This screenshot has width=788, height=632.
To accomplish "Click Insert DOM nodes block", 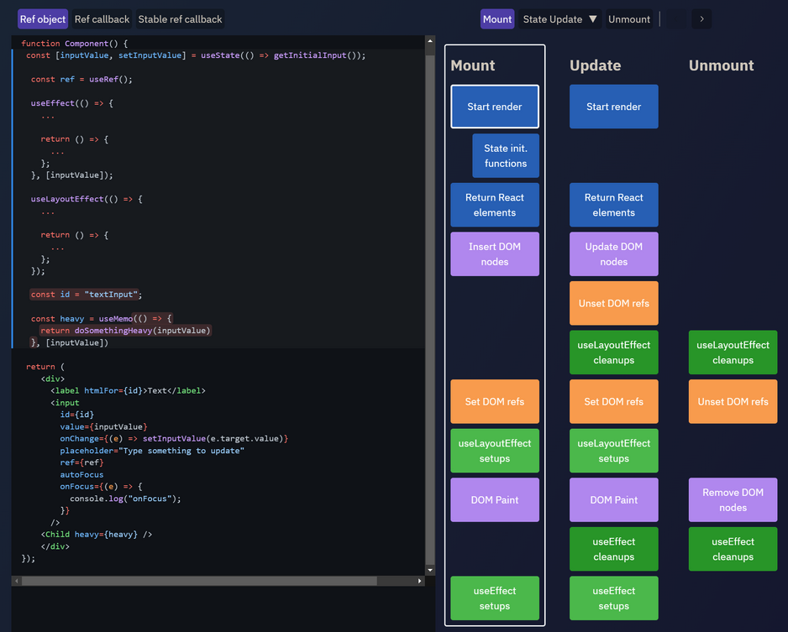I will [495, 254].
